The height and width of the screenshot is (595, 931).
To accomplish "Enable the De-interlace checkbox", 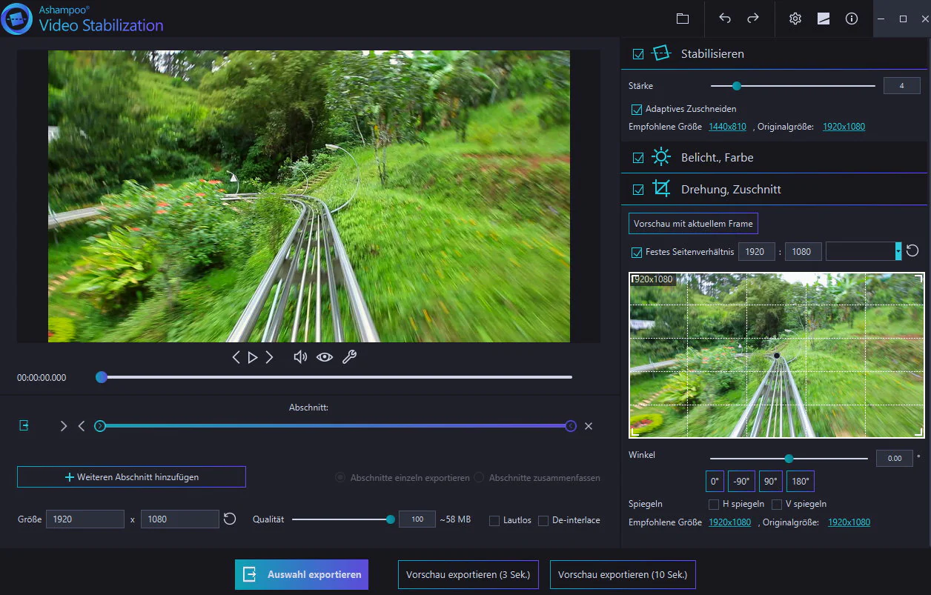I will click(x=543, y=521).
